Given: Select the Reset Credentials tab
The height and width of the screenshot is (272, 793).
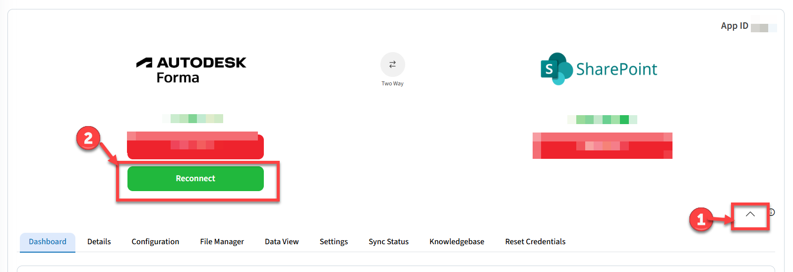Looking at the screenshot, I should click(535, 242).
